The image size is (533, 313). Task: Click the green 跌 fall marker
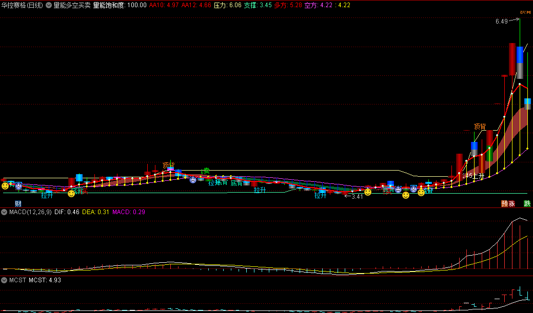click(x=527, y=204)
